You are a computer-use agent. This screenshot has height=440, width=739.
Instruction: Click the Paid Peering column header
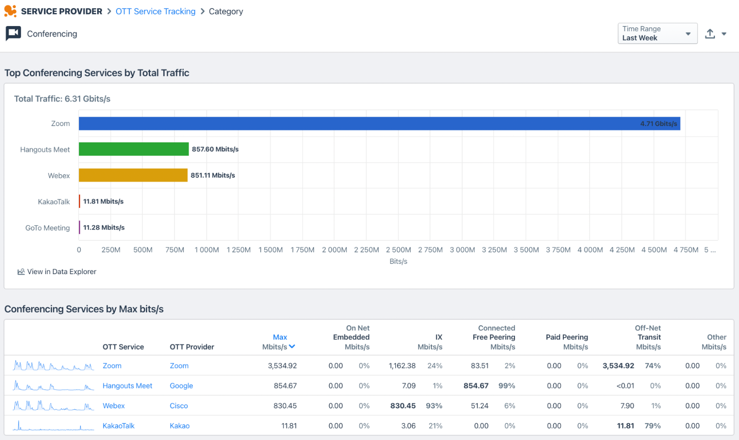(567, 342)
